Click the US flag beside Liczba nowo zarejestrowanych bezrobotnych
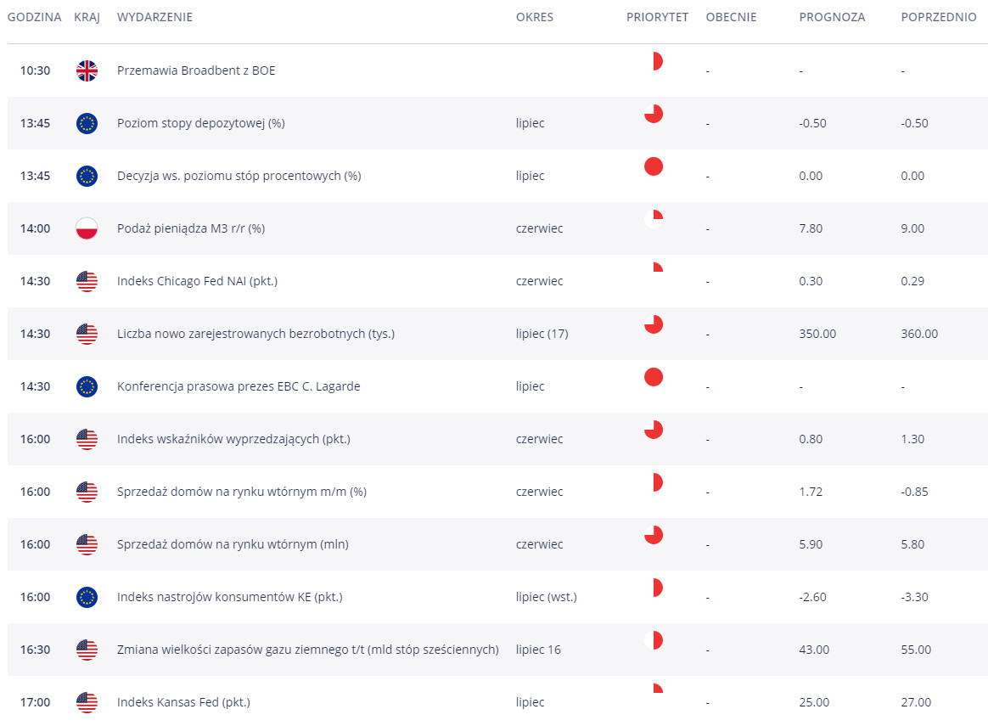The width and height of the screenshot is (988, 726). (x=87, y=334)
